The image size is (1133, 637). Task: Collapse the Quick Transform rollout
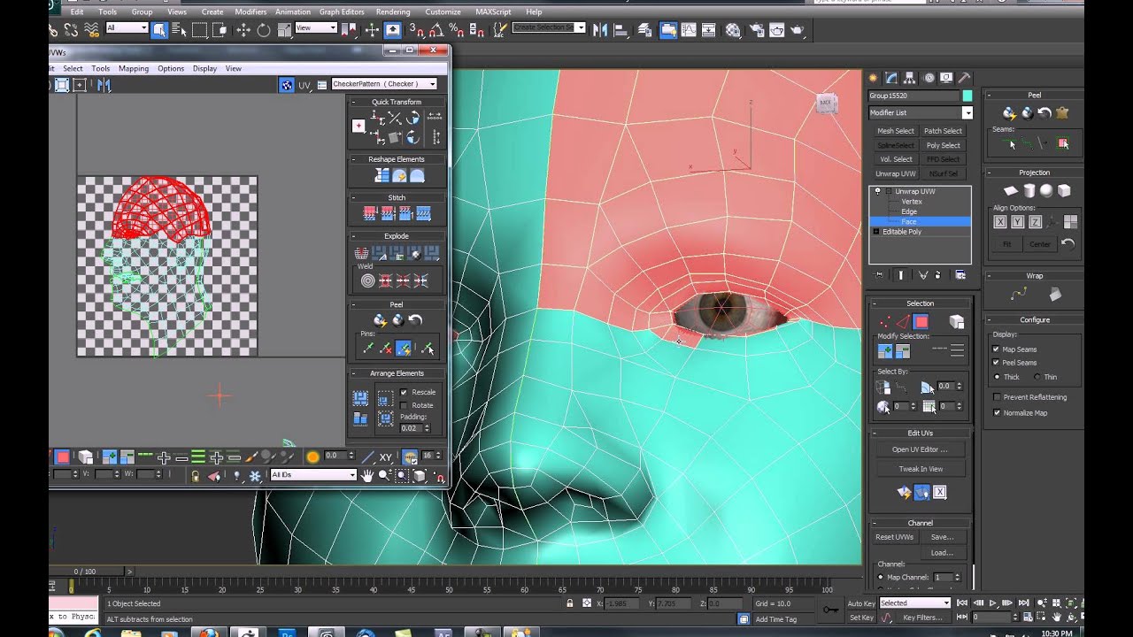click(x=353, y=102)
